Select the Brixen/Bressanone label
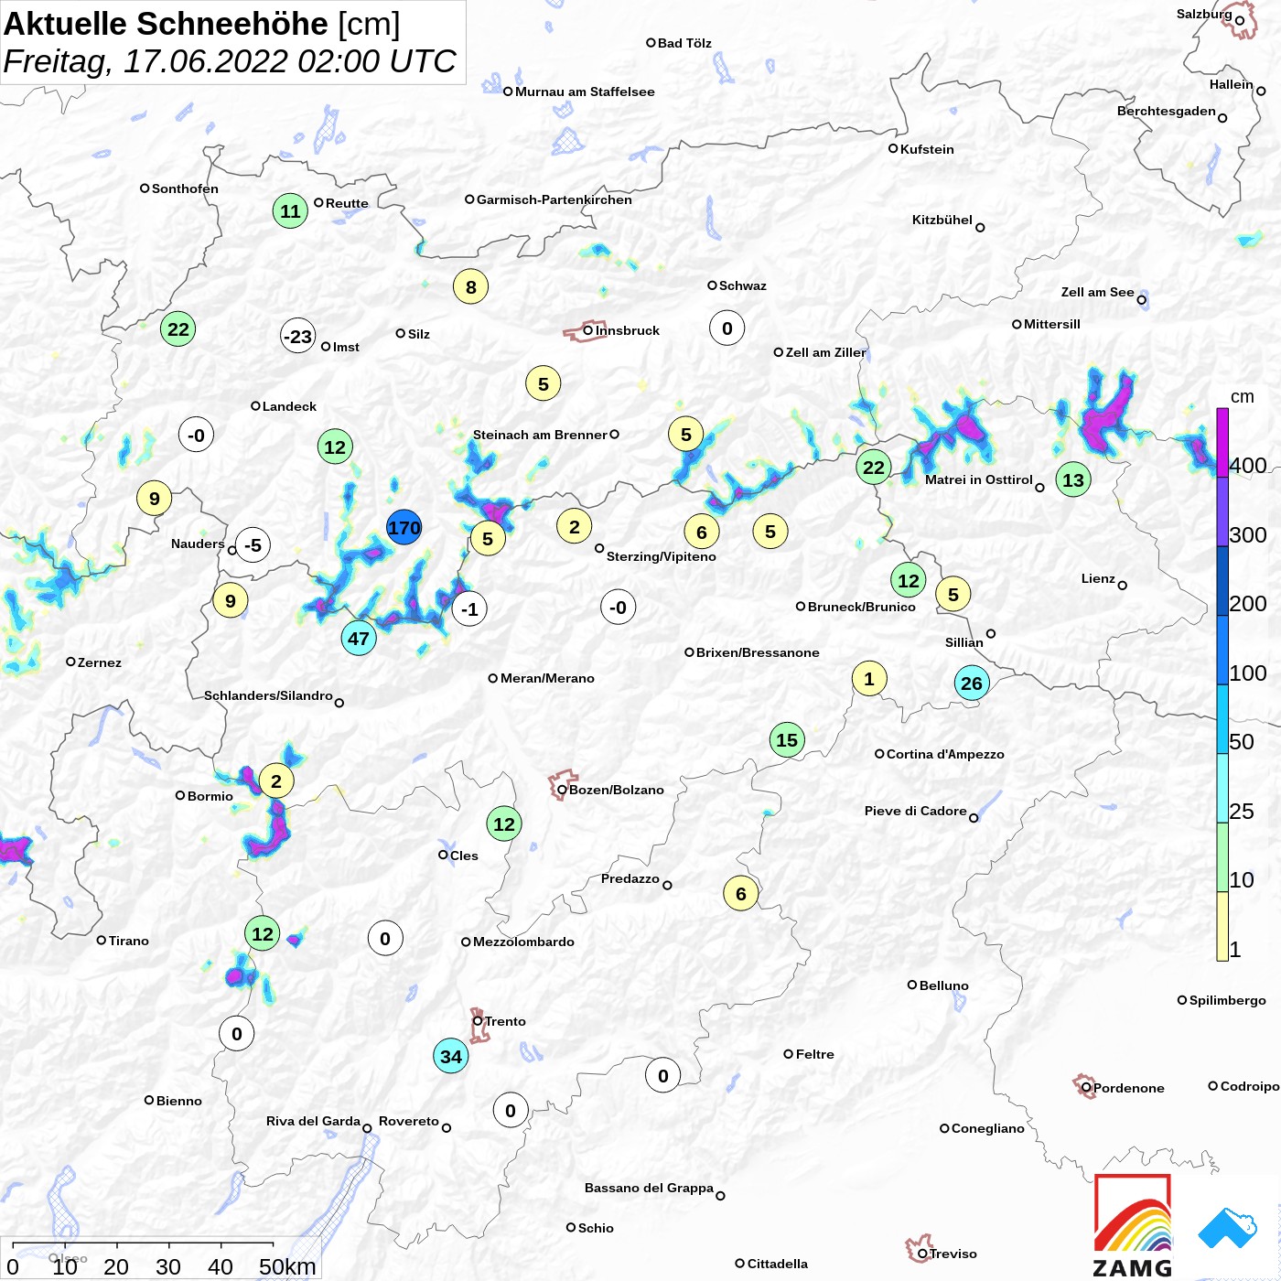The width and height of the screenshot is (1281, 1281). click(758, 652)
